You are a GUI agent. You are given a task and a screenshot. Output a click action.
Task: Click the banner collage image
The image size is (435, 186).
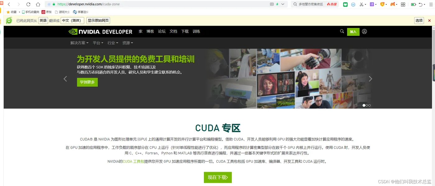point(289,78)
